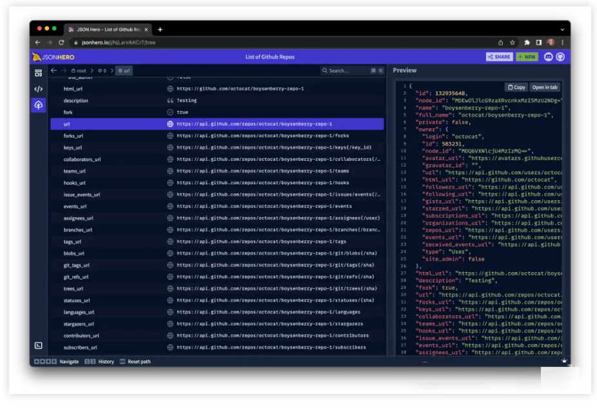Image resolution: width=597 pixels, height=412 pixels.
Task: Open the browser extensions puzzle icon
Action: 527,42
